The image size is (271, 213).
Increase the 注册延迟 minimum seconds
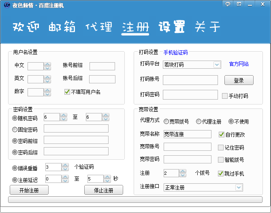point(65,177)
